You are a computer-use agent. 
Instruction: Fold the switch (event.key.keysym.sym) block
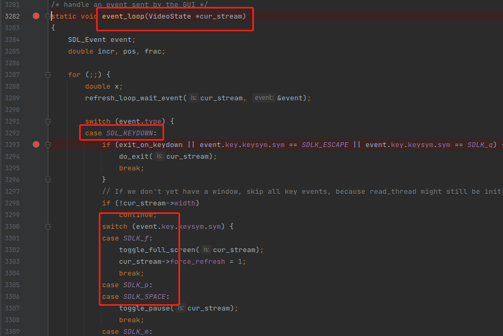[x=48, y=227]
